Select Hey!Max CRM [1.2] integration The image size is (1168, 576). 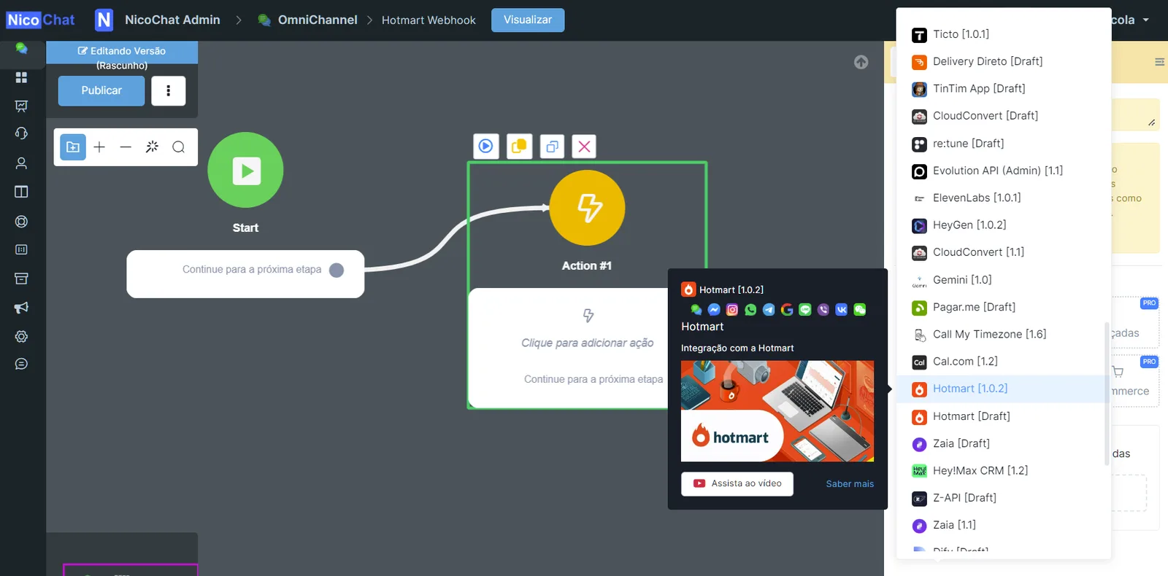click(x=1004, y=471)
